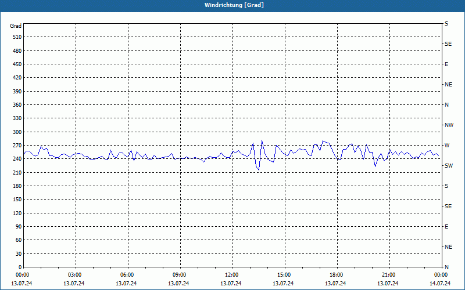Viewport: 465px width, 290px height.
Task: Click the 14.07.24 date label
Action: coord(440,284)
